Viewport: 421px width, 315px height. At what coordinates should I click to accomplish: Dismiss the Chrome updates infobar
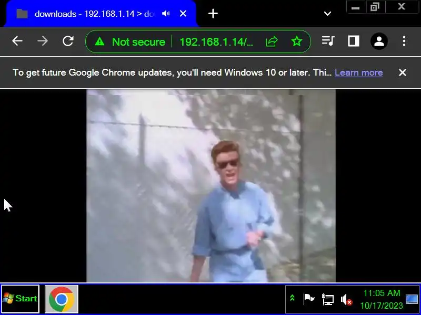point(403,72)
